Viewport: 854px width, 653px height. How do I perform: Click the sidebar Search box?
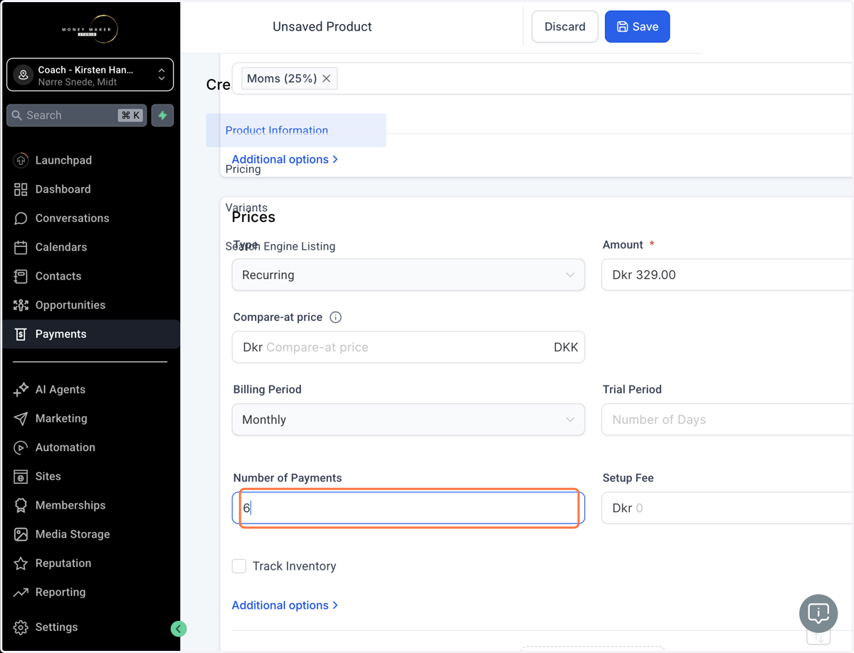[x=77, y=115]
